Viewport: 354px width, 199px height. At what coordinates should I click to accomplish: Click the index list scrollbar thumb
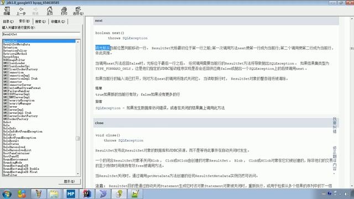(x=77, y=138)
